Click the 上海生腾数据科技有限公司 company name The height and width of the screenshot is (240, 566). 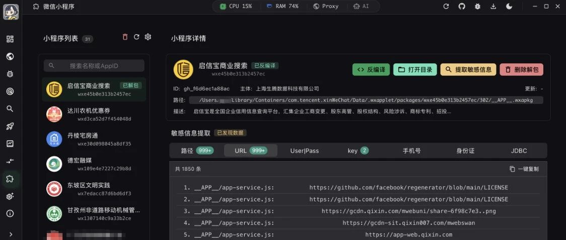point(288,88)
